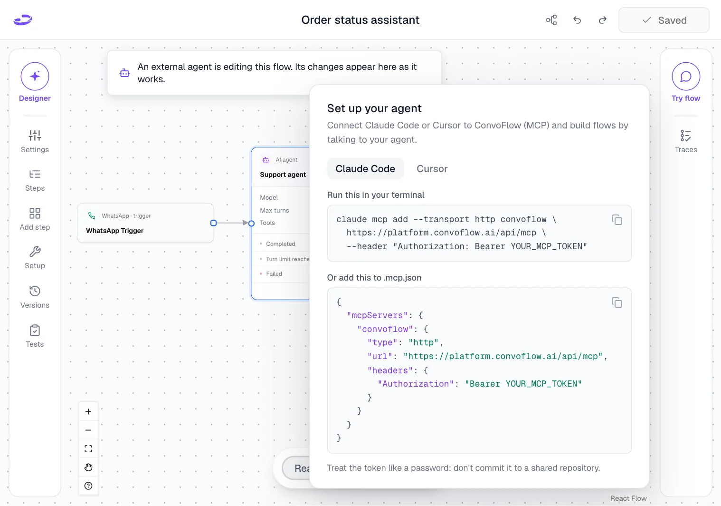721x506 pixels.
Task: Click the Completed output on agent node
Action: coord(280,244)
